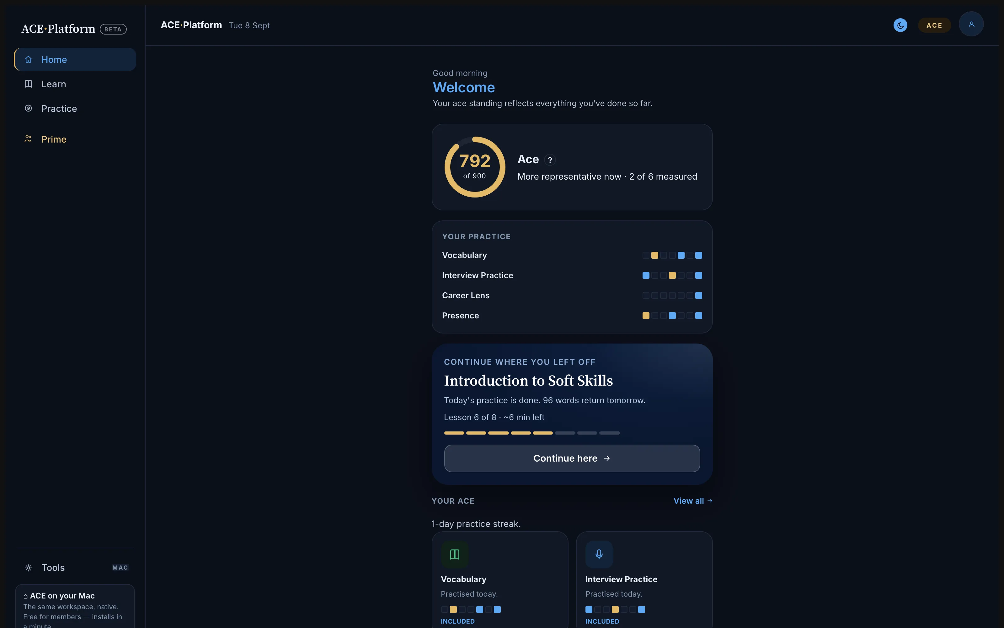Toggle dark mode with the moon icon
Image resolution: width=1004 pixels, height=628 pixels.
pyautogui.click(x=900, y=25)
